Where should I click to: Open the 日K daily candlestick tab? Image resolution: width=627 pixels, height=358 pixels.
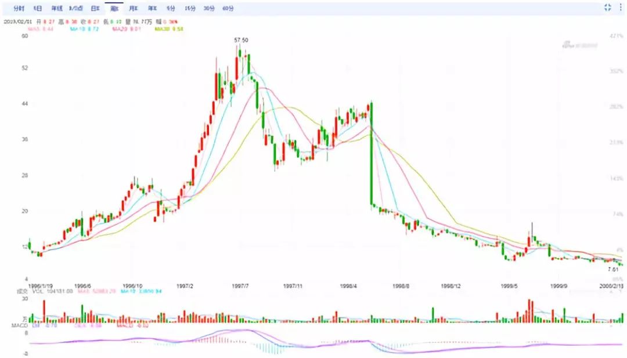94,9
